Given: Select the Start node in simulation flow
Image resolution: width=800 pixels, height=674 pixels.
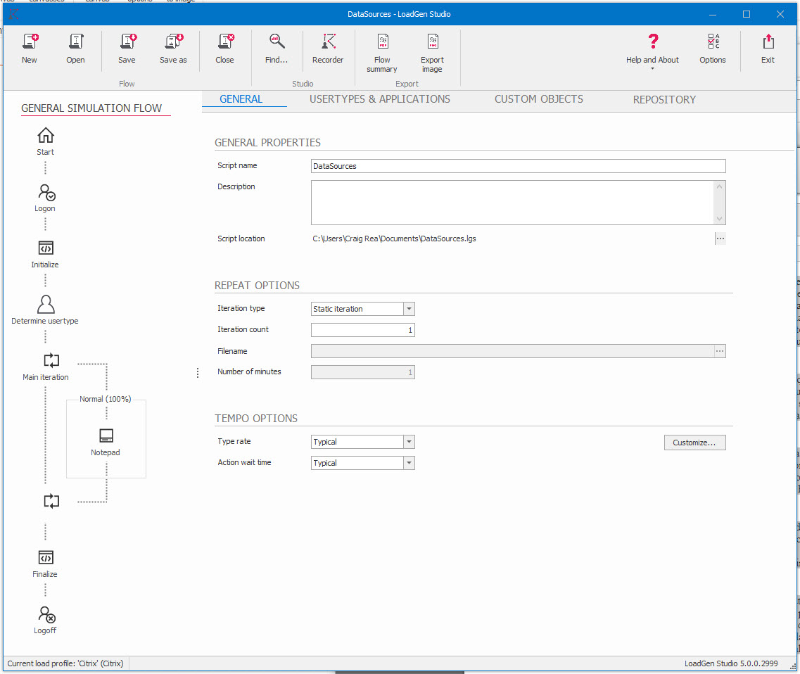Looking at the screenshot, I should [46, 141].
